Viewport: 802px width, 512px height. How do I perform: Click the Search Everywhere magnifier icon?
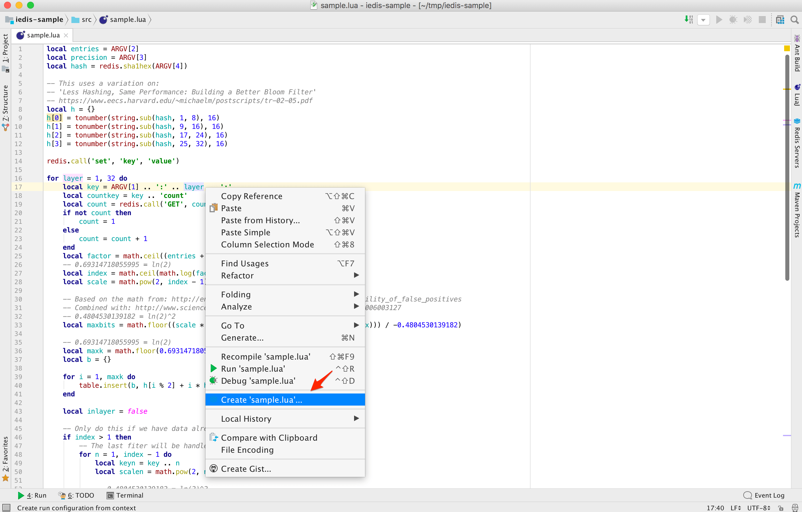click(x=795, y=20)
